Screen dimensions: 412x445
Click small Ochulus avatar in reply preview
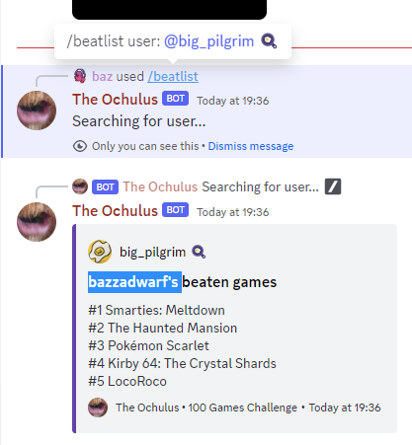(80, 186)
